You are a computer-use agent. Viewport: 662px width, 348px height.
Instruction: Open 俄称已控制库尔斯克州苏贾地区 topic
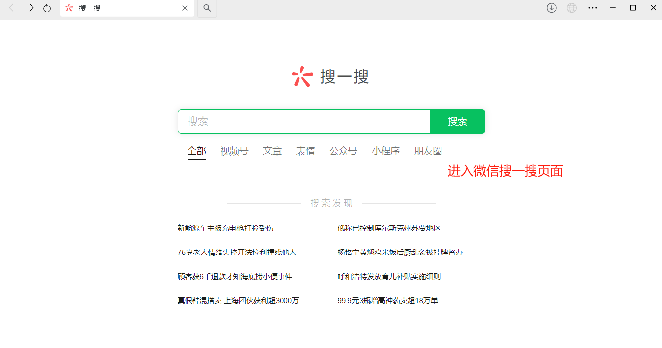(x=389, y=228)
